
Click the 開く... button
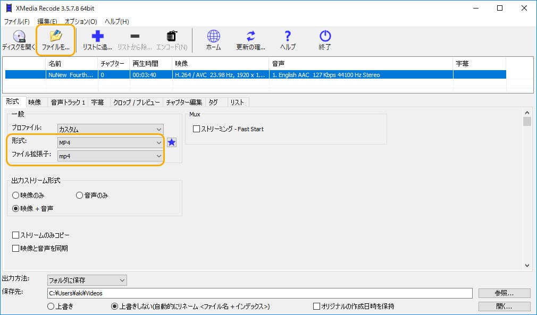[x=504, y=307]
